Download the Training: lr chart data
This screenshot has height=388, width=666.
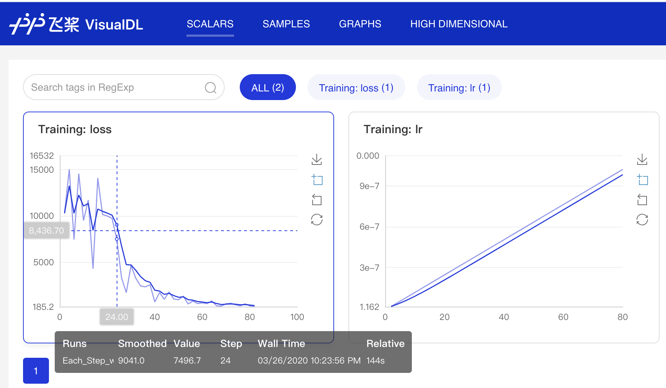(x=642, y=159)
